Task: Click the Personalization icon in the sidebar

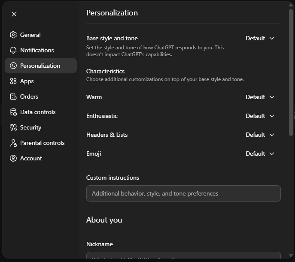Action: pyautogui.click(x=13, y=66)
